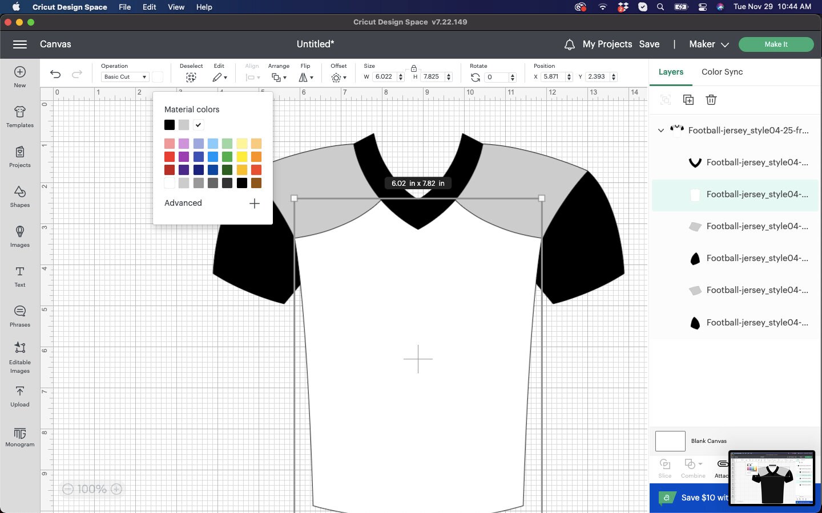Open the Offset tool

339,78
